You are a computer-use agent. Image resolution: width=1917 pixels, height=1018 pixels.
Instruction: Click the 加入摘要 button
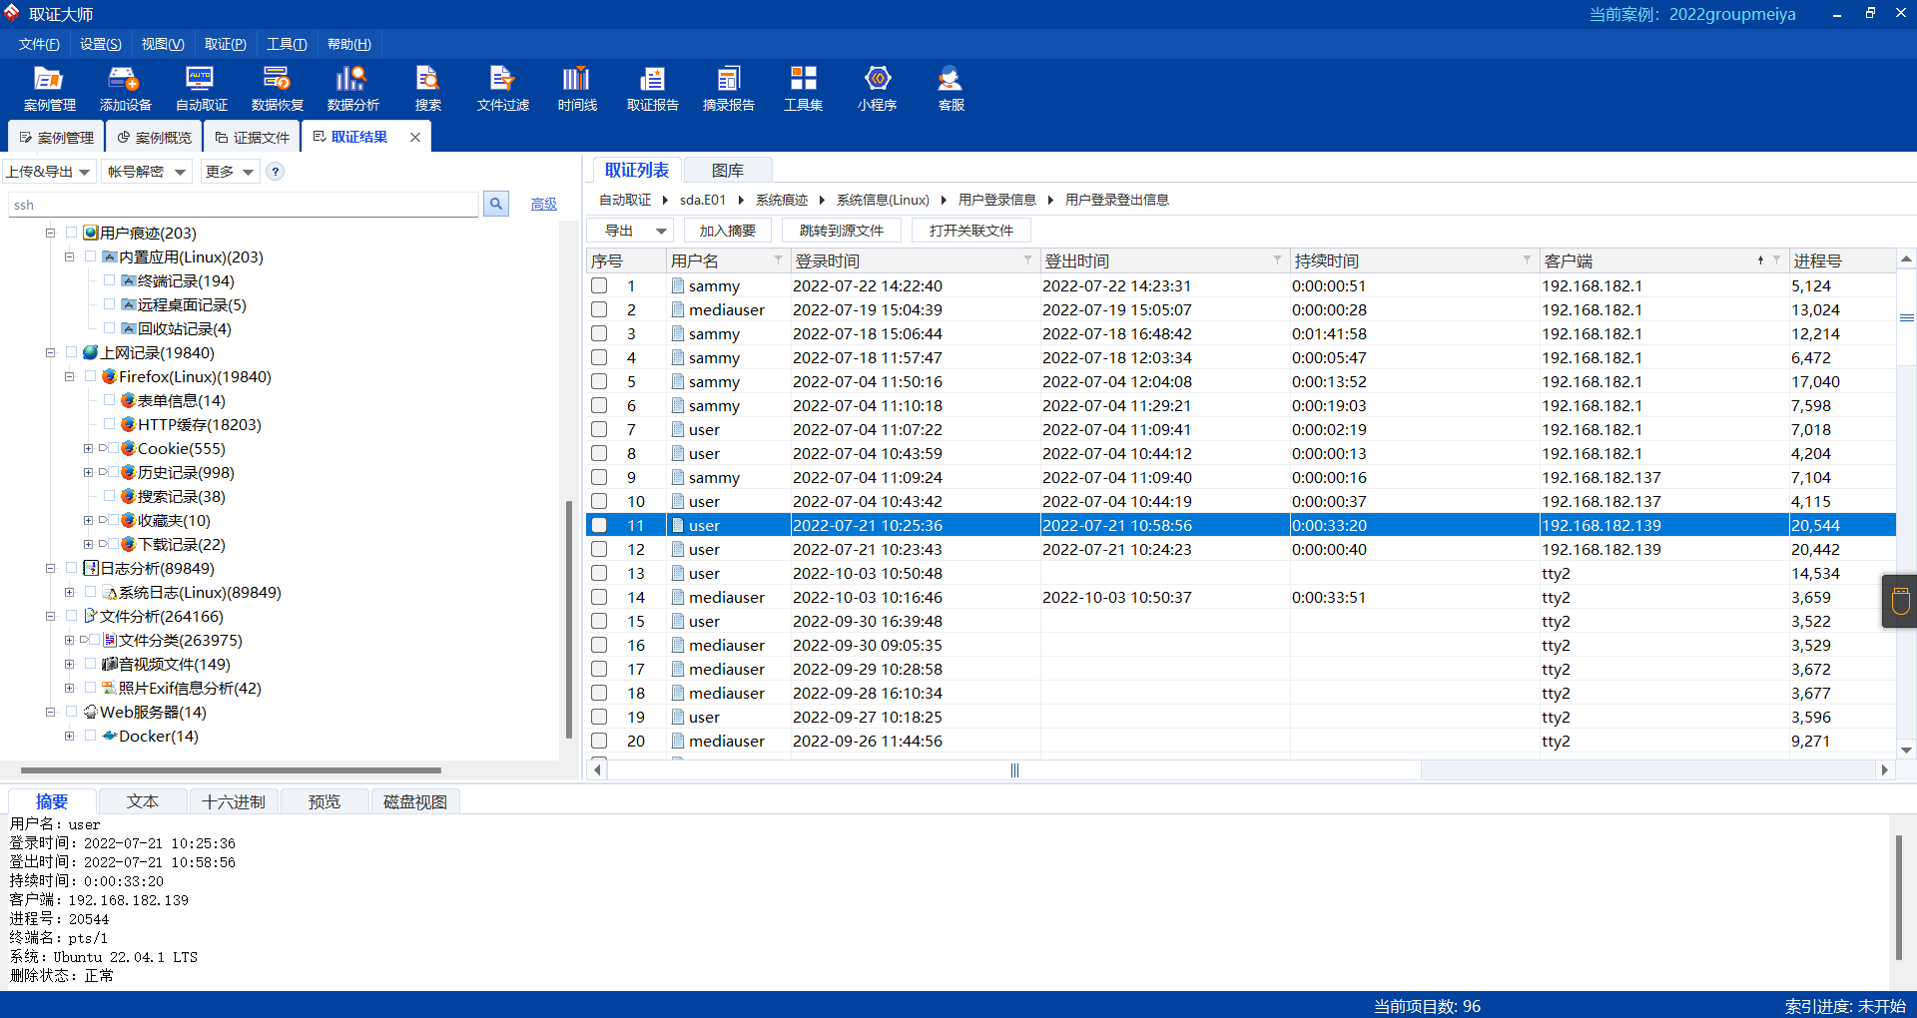pyautogui.click(x=727, y=231)
